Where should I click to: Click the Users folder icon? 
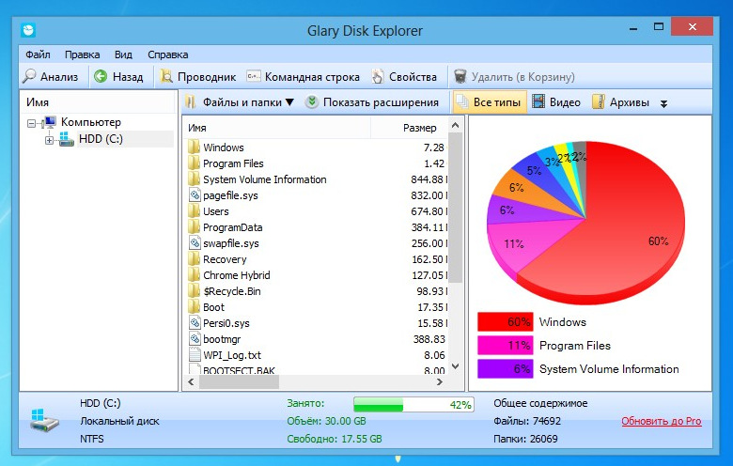(194, 210)
